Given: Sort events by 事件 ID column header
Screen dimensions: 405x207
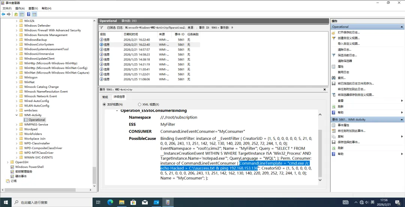Looking at the screenshot, I should coord(180,34).
